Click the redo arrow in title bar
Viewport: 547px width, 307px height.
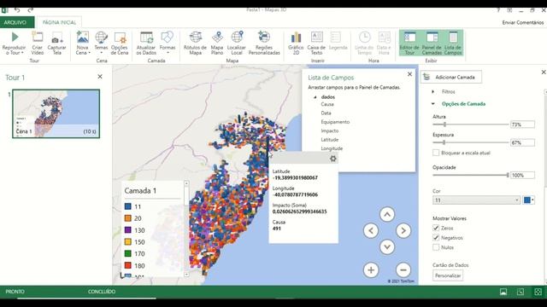(x=31, y=10)
